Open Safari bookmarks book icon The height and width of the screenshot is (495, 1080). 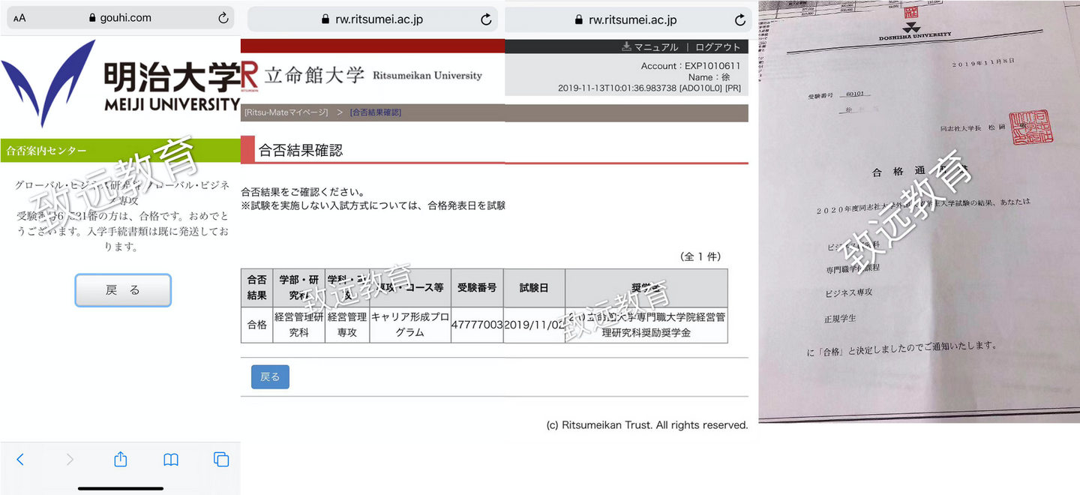171,460
